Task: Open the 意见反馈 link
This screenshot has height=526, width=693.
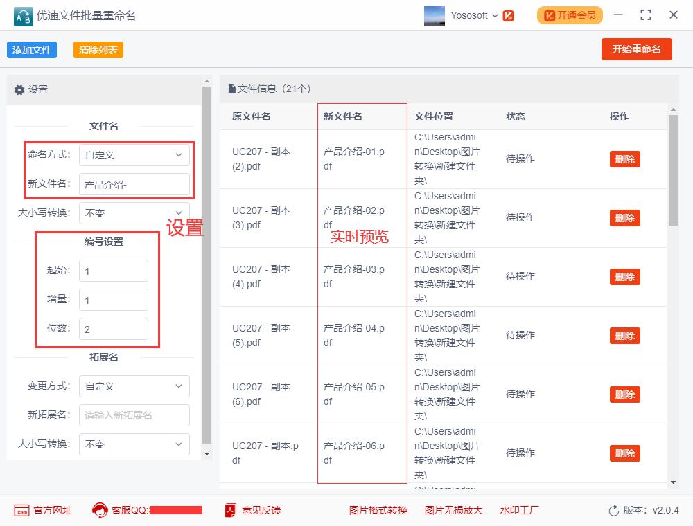Action: pos(261,511)
